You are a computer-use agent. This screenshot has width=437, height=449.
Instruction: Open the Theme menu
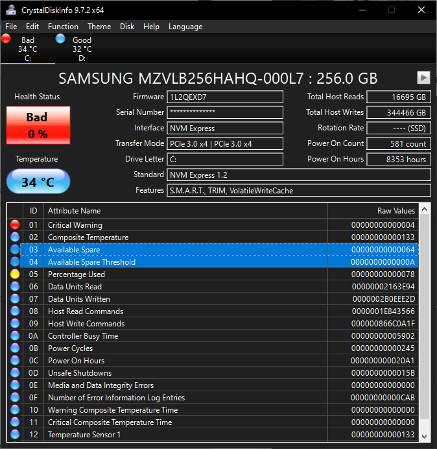click(x=99, y=27)
